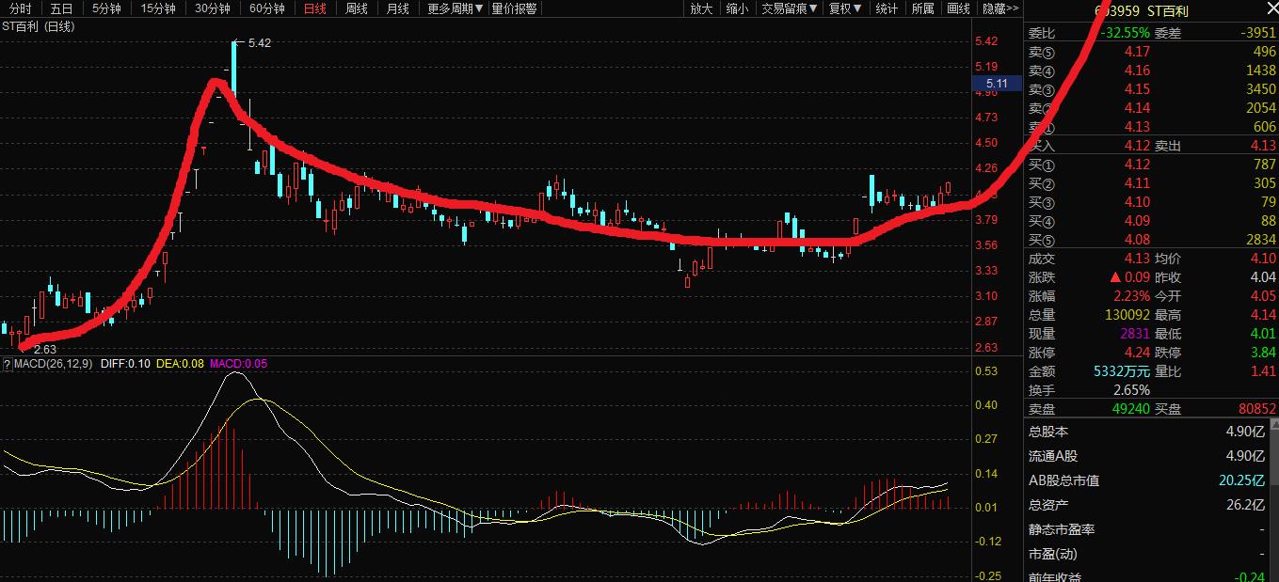Click the 金额 value 5332万元
This screenshot has height=582, width=1279.
pos(1123,371)
